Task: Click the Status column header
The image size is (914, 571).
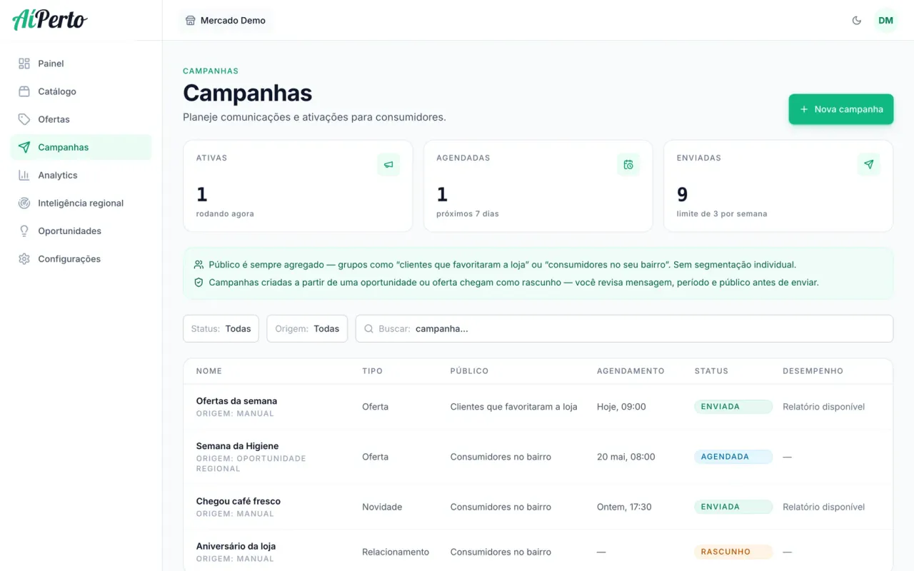Action: [x=711, y=371]
